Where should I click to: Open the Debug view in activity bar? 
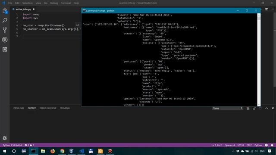pyautogui.click(x=5, y=40)
